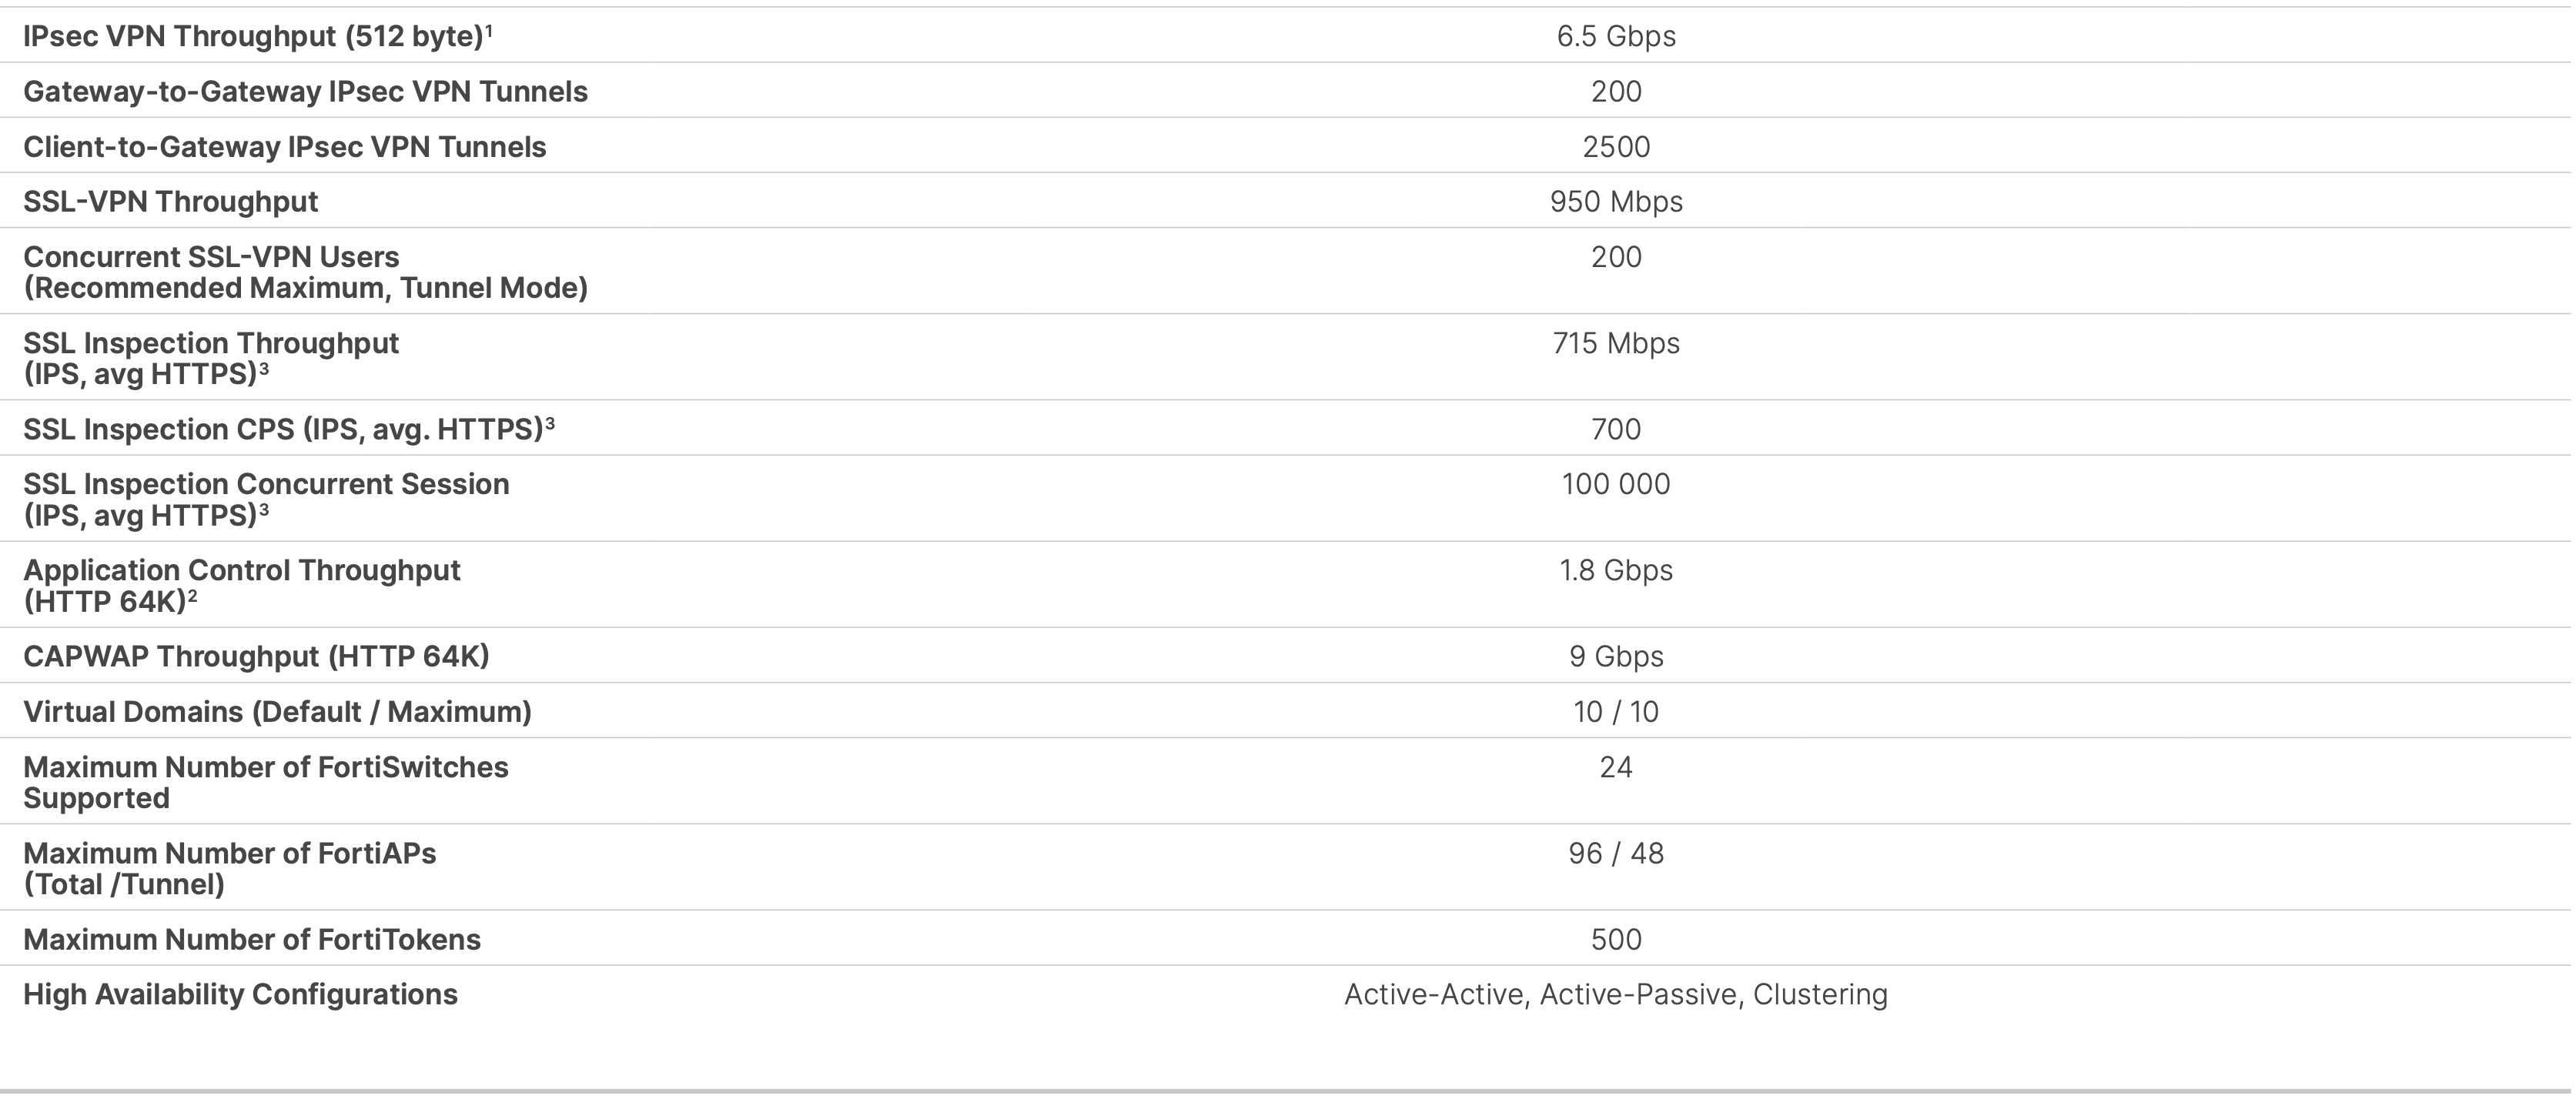Click the 1.8 Gbps value
2576x1099 pixels.
1616,570
